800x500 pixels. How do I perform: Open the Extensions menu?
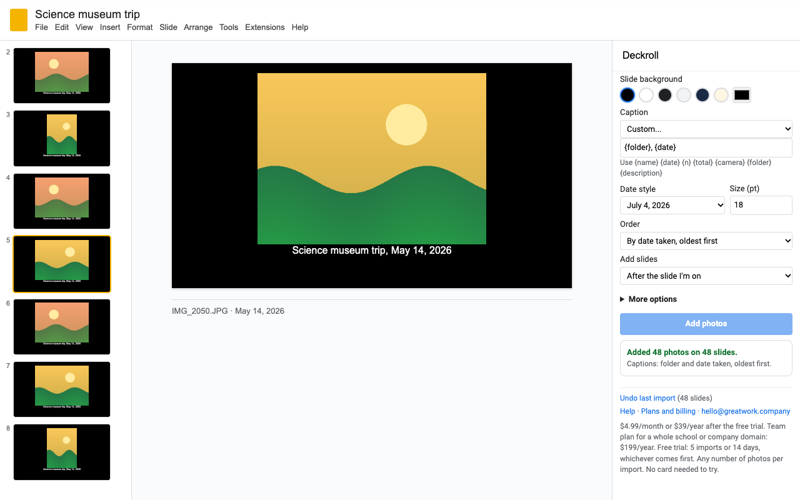(x=265, y=27)
